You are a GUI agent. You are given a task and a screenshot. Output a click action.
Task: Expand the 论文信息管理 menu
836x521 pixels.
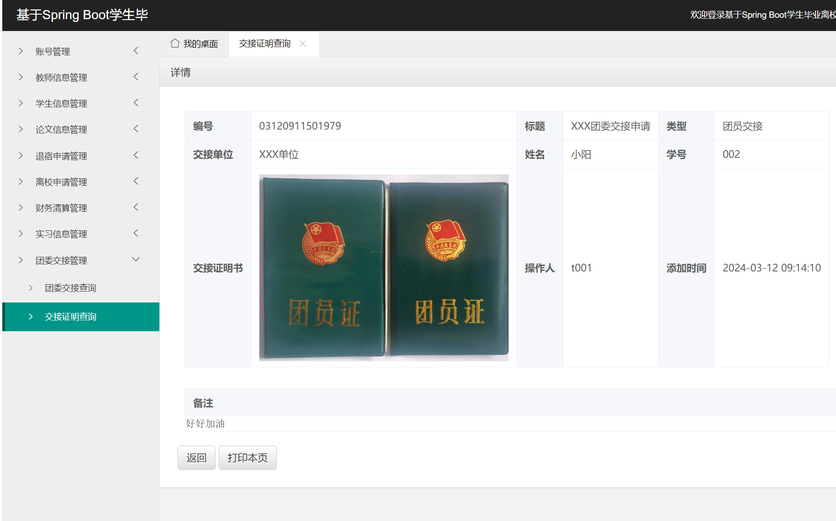pyautogui.click(x=62, y=129)
